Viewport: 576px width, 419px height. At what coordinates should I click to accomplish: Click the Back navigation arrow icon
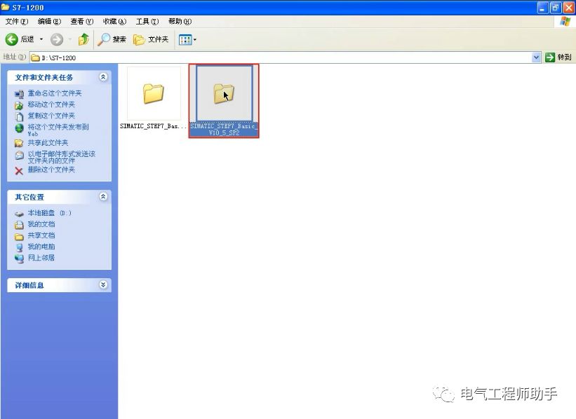click(11, 39)
